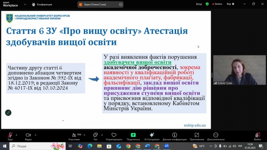Image resolution: width=267 pixels, height=150 pixels.
Task: Open Outlook from the taskbar
Action: 118,146
